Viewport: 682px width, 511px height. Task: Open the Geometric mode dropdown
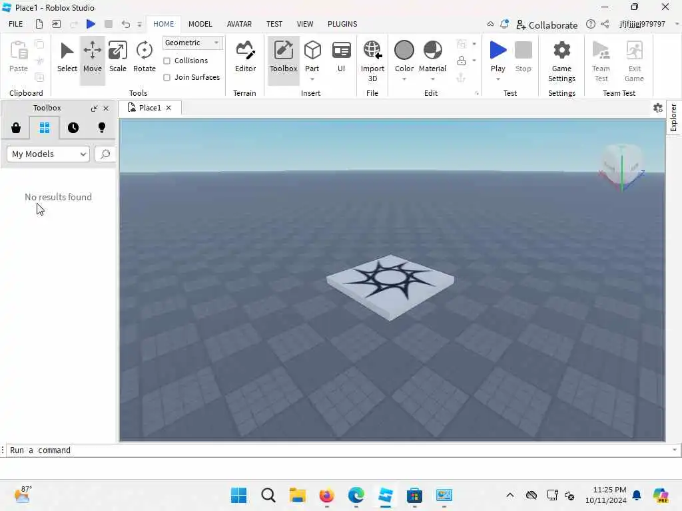(x=192, y=43)
